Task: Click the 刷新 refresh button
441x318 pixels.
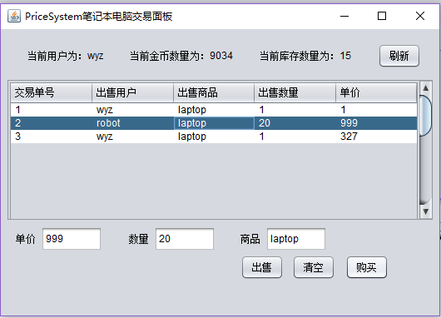Action: click(399, 56)
